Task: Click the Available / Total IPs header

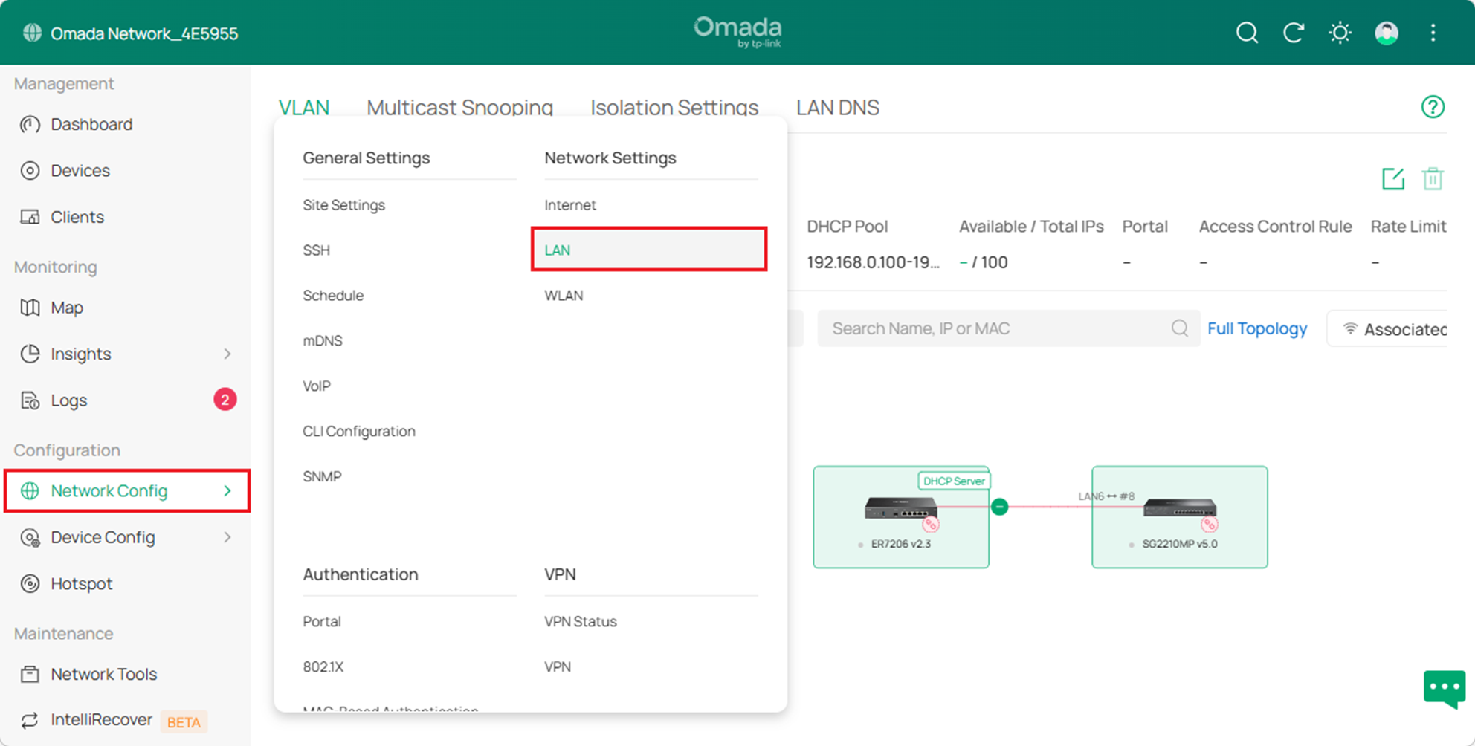Action: (1031, 227)
